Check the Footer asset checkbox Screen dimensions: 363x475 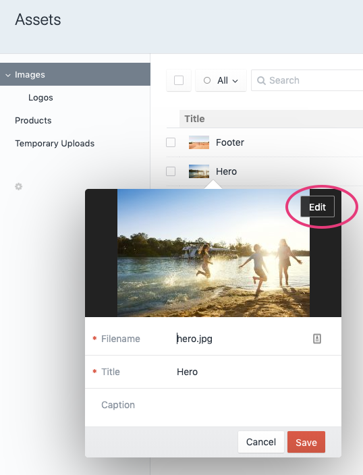171,142
